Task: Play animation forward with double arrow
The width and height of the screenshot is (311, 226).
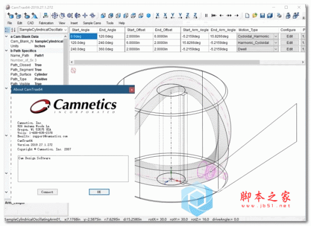Action: 229,16
